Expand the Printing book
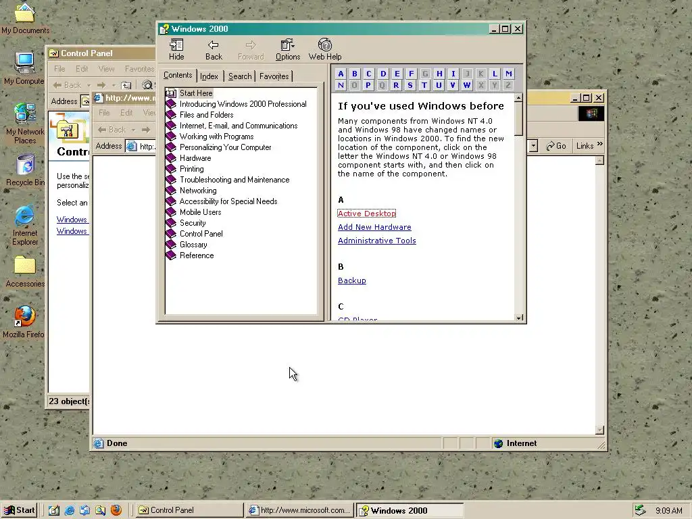Screen dimensions: 692x519 [191, 169]
